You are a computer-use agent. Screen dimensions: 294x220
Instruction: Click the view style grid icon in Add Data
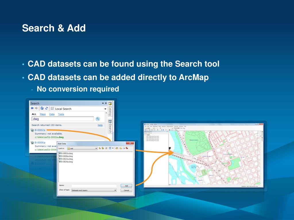tap(110, 148)
